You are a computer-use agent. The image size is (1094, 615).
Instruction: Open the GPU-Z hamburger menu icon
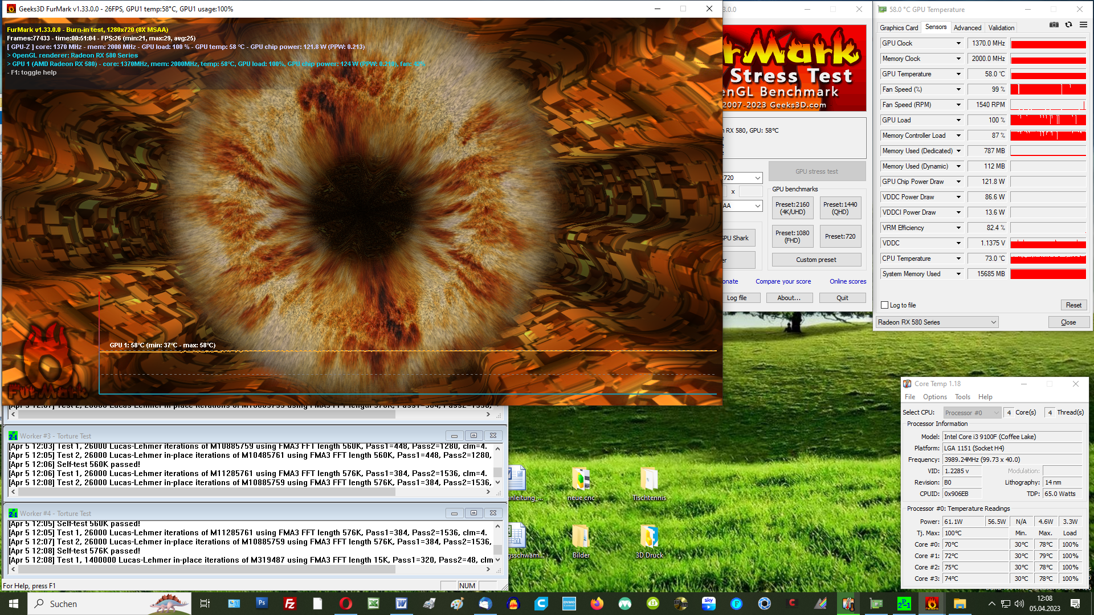(x=1083, y=25)
